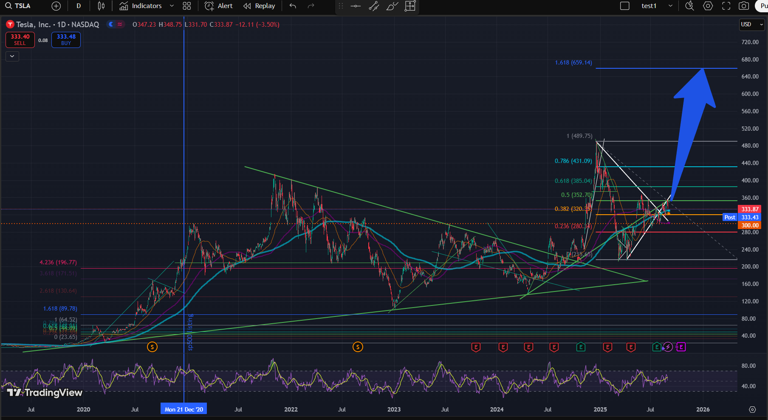This screenshot has width=768, height=420.
Task: Click the Mon 21 Dec '20 date label
Action: pyautogui.click(x=184, y=409)
